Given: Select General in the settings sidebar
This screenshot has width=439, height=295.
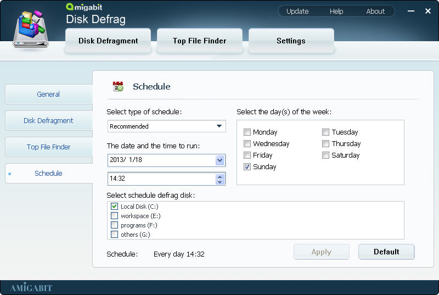Looking at the screenshot, I should coord(48,94).
